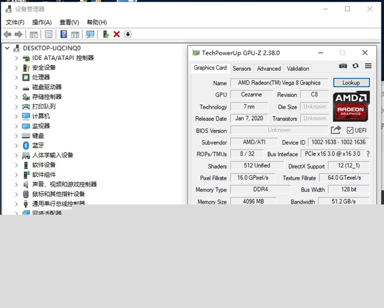Uninstall device with red X icon
384x308 pixels.
[116, 35]
